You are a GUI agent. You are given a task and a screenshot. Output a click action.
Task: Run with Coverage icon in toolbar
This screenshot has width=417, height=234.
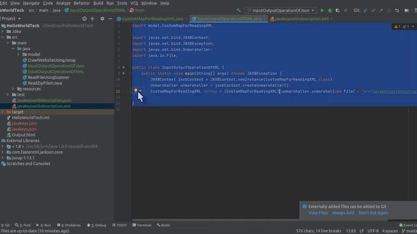click(338, 10)
